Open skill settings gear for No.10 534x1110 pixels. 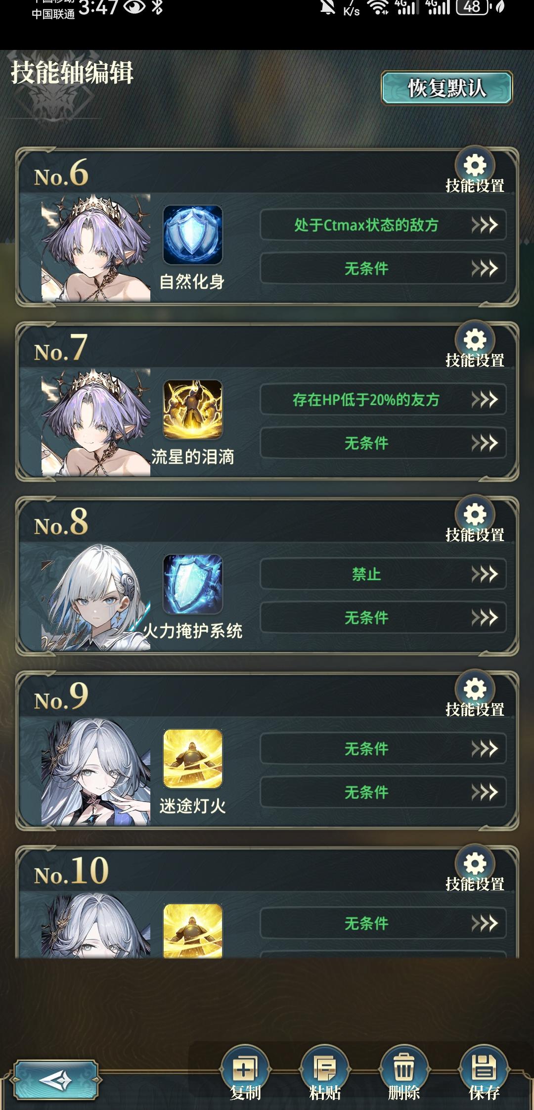coord(475,863)
